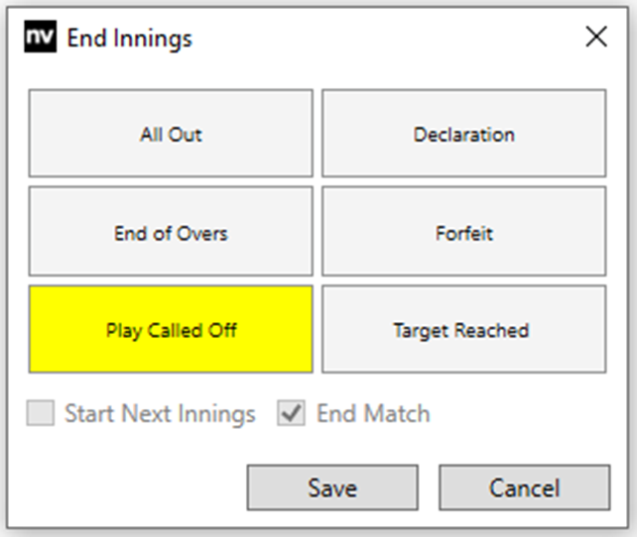Mark the innings ended by Forfeit

tap(463, 234)
